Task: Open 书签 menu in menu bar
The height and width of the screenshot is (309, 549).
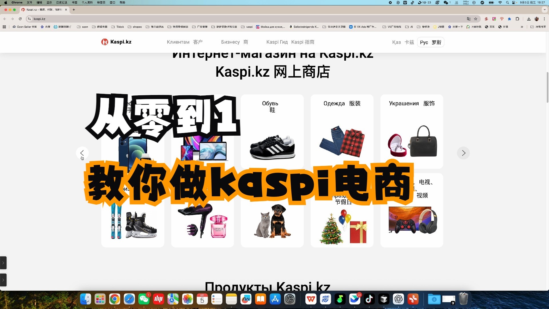Action: point(75,3)
